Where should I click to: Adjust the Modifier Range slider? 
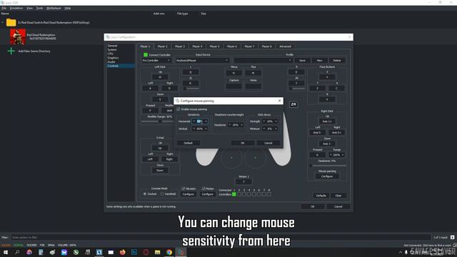[157, 121]
